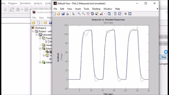Image resolution: width=169 pixels, height=95 pixels.
Task: Click the Amplitude y-axis label
Action: 58,58
